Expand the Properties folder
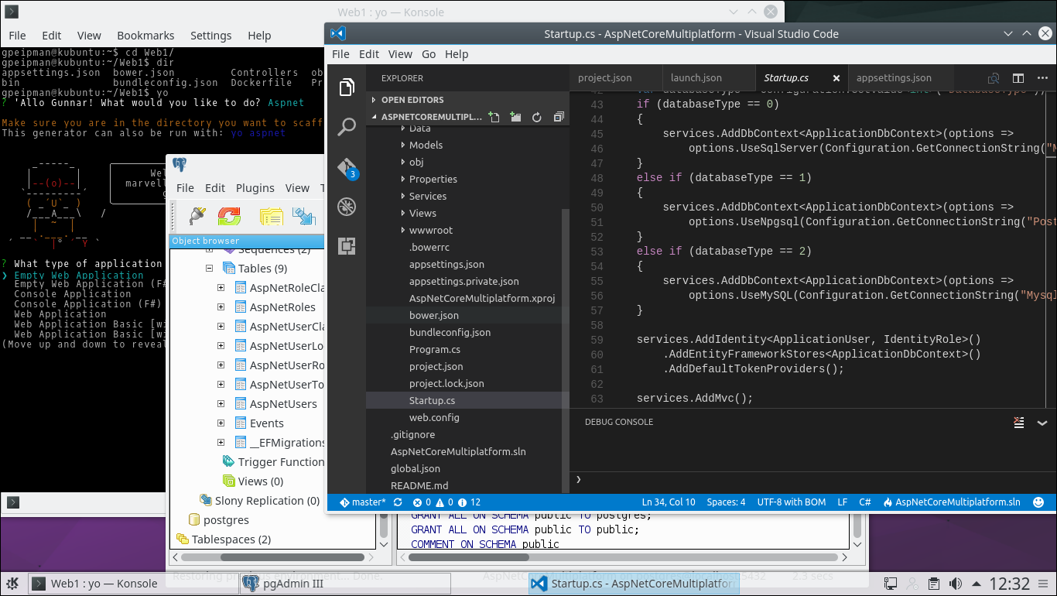 coord(403,180)
